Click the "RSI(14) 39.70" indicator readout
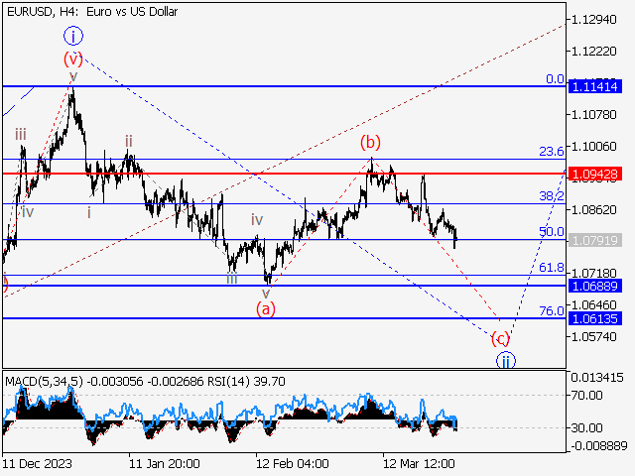Screen dimensions: 635x476 246,381
